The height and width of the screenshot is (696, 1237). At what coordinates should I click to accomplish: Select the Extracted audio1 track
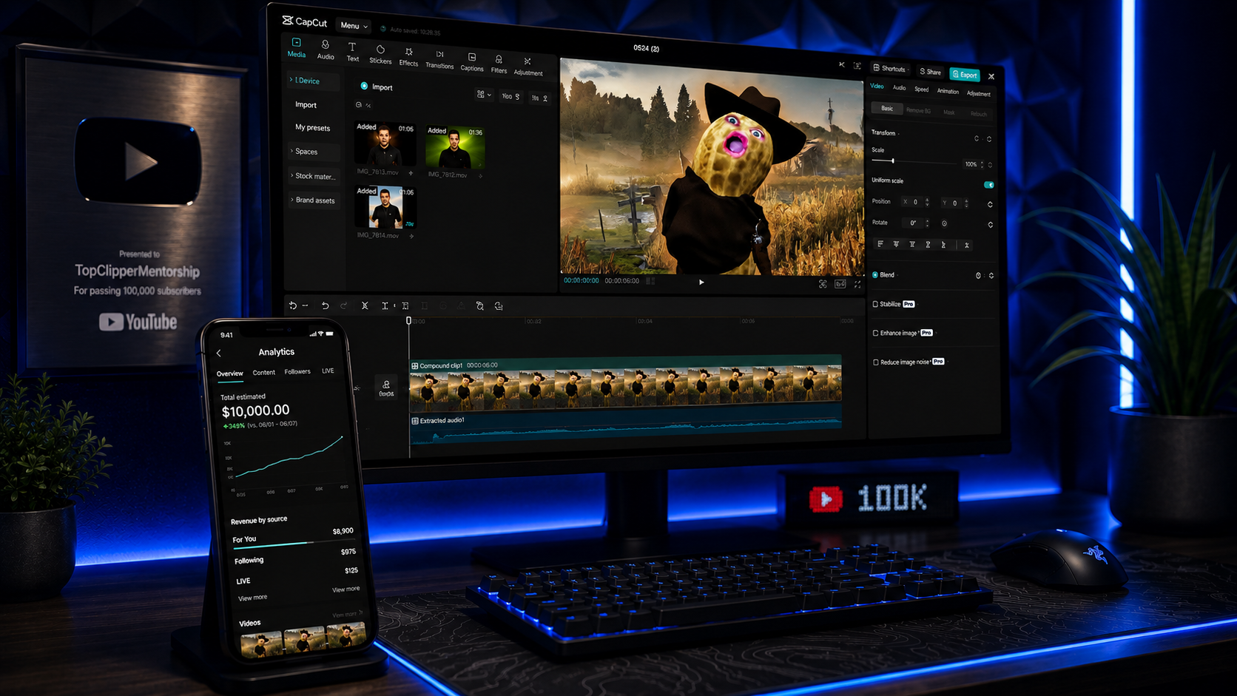pos(626,428)
